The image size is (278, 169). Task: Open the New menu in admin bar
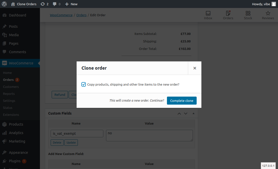[71, 4]
